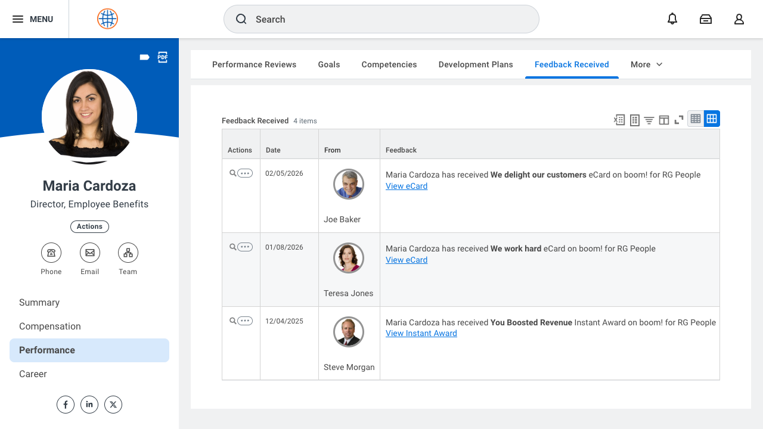Click the Email contact icon
Image resolution: width=763 pixels, height=429 pixels.
(x=90, y=253)
